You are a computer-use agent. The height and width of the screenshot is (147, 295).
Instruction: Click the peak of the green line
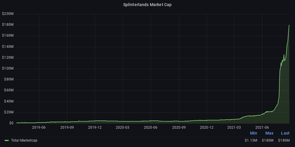pyautogui.click(x=289, y=25)
